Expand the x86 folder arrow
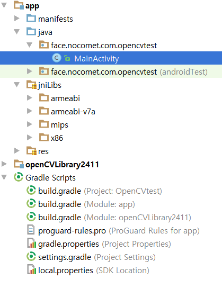The image size is (222, 288). coord(29,138)
